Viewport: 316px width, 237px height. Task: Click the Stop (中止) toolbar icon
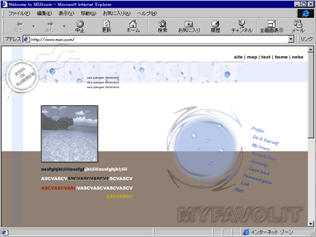(x=80, y=26)
